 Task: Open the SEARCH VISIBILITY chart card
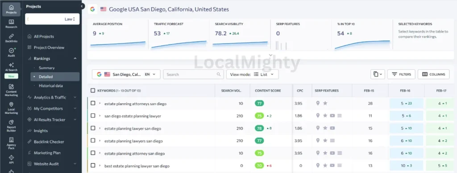coord(240,35)
